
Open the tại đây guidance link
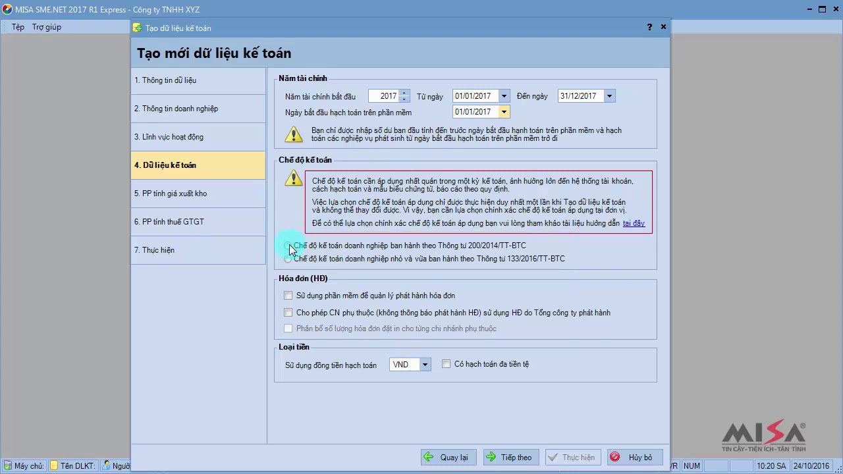[x=634, y=223]
